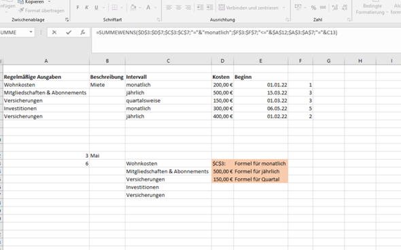Screen dimensions: 401x250
Task: Click Format übertragen paintbrush
Action: pos(41,10)
